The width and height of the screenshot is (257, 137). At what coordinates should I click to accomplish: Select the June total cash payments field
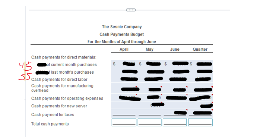[x=175, y=122]
